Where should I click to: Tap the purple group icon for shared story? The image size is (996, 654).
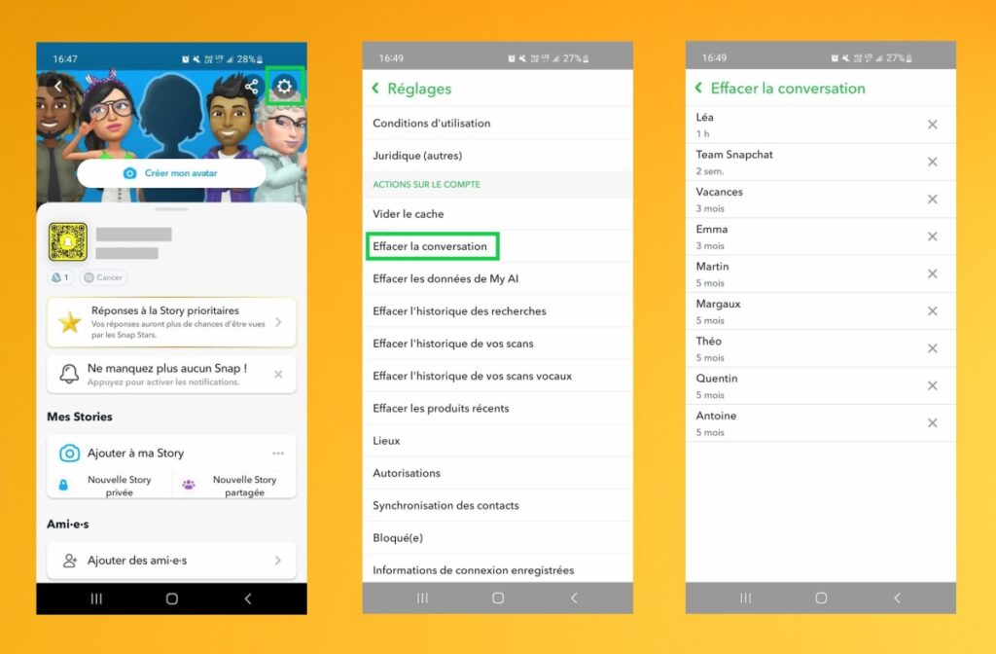click(x=189, y=485)
